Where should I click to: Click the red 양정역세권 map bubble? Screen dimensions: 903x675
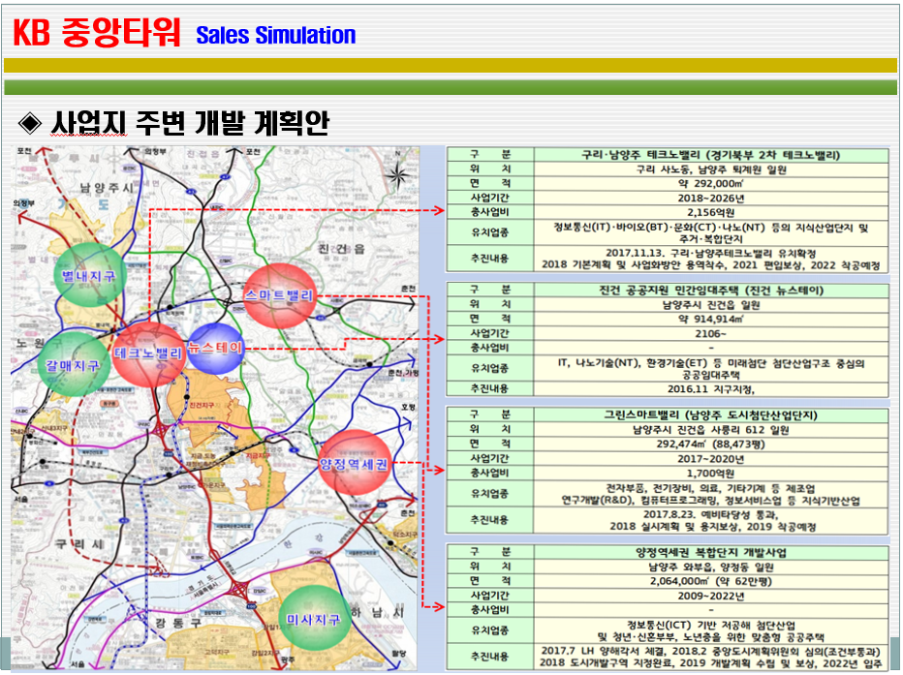pos(355,463)
